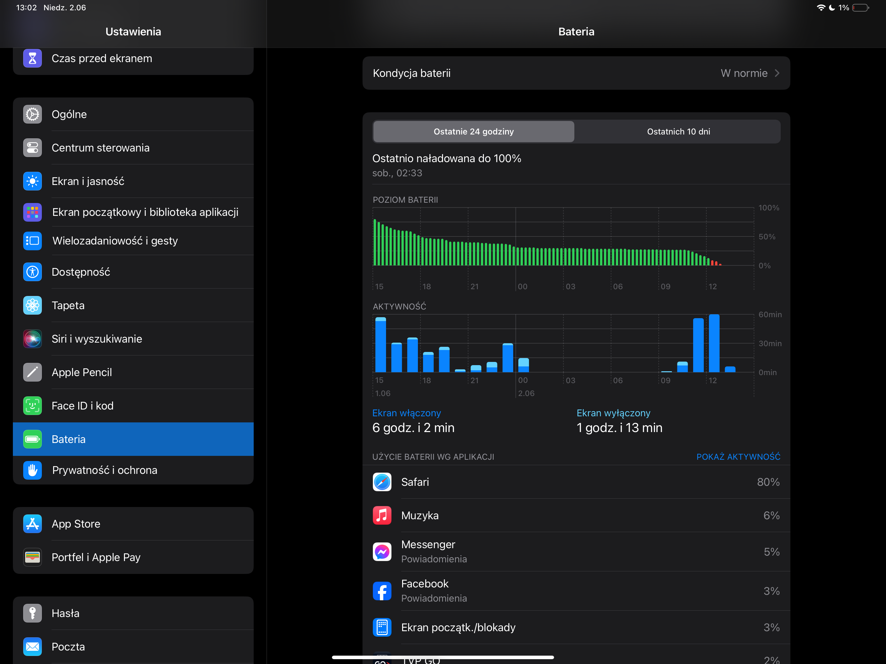Tap the Do Not Disturb moon icon

832,8
